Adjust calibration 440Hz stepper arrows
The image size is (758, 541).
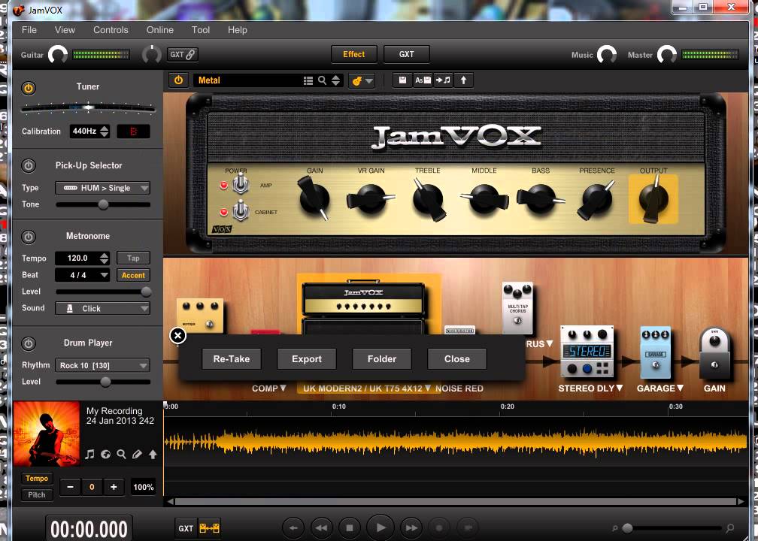click(x=105, y=131)
